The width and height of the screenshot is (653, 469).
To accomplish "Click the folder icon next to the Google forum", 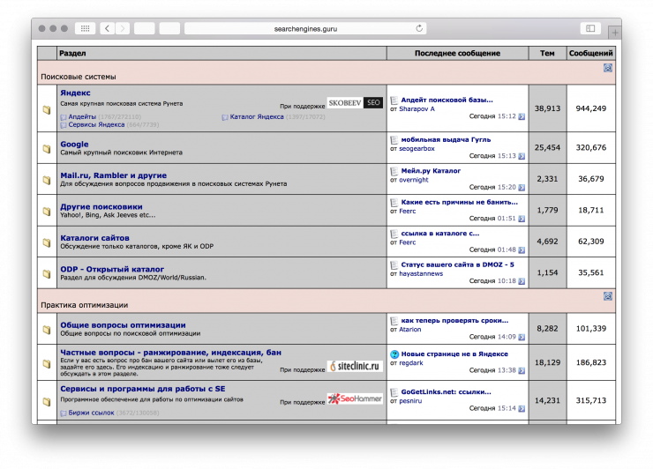I will coord(47,149).
